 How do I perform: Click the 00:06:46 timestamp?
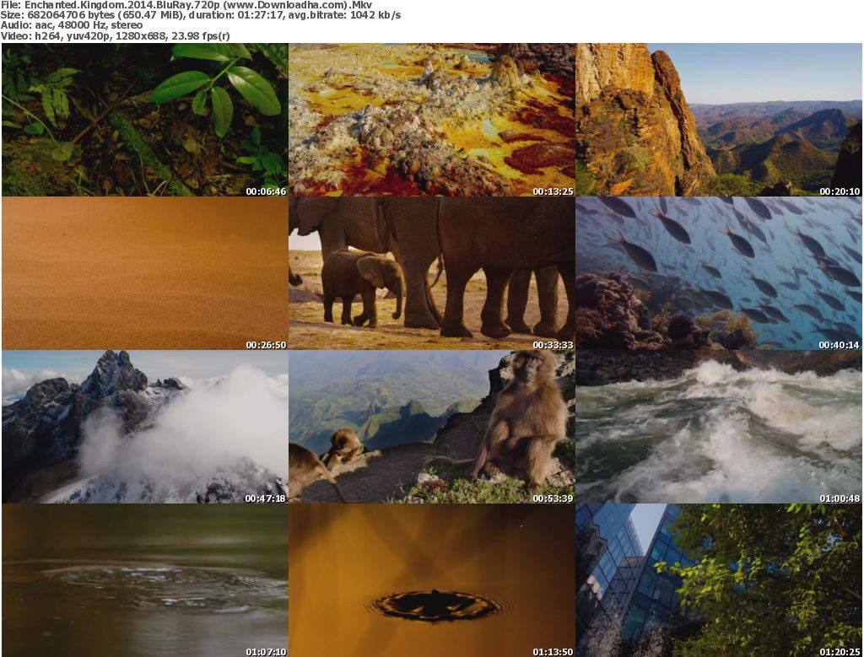(x=266, y=191)
